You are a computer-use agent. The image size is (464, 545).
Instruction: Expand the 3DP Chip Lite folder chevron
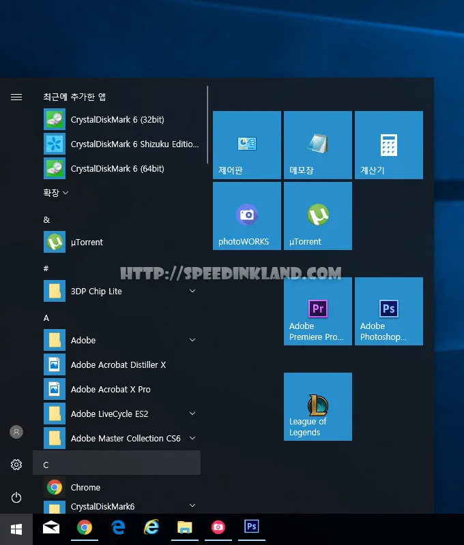[192, 291]
